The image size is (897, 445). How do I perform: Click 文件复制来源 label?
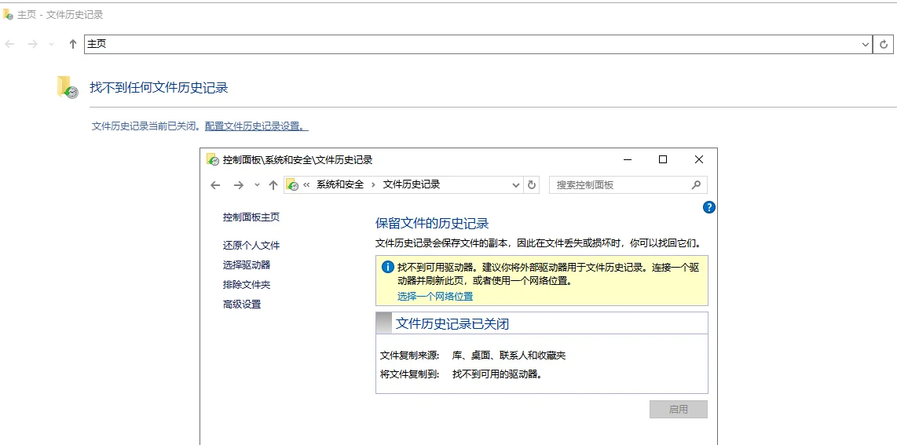pyautogui.click(x=409, y=356)
